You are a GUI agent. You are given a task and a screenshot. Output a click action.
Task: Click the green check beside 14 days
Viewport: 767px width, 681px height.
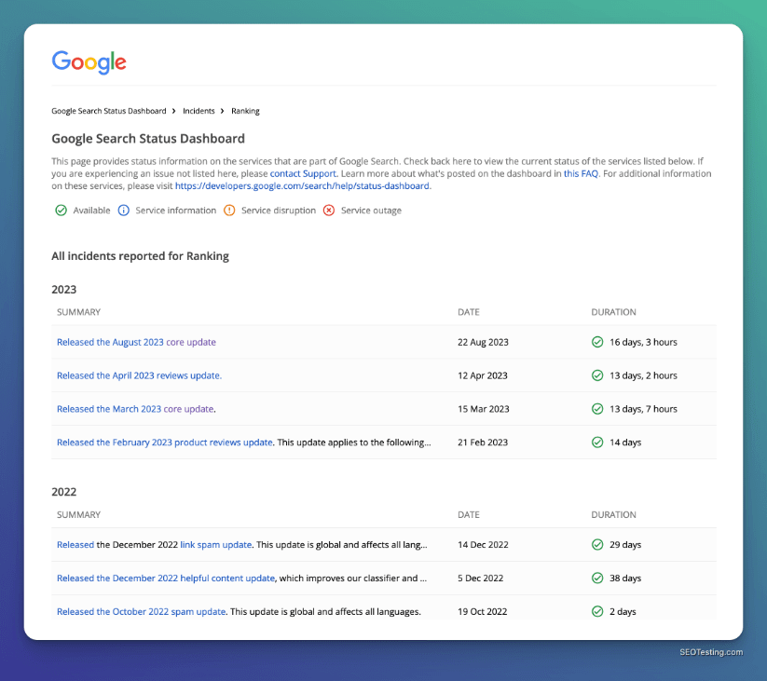[597, 442]
